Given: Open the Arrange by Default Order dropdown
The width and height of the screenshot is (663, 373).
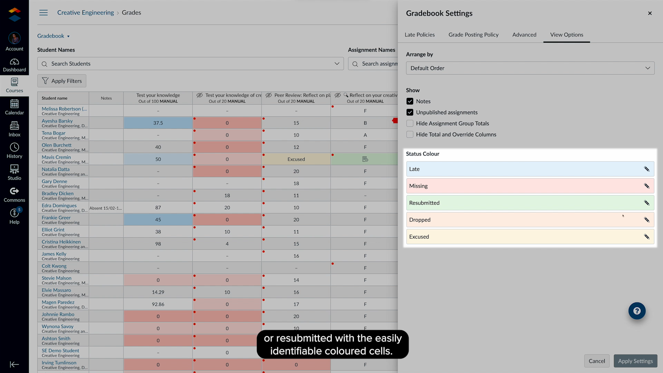Looking at the screenshot, I should pyautogui.click(x=530, y=68).
